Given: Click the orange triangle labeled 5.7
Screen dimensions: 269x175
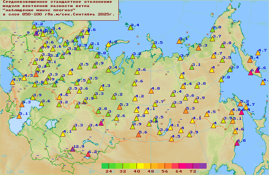Looking at the screenshot, I should [x=36, y=74].
